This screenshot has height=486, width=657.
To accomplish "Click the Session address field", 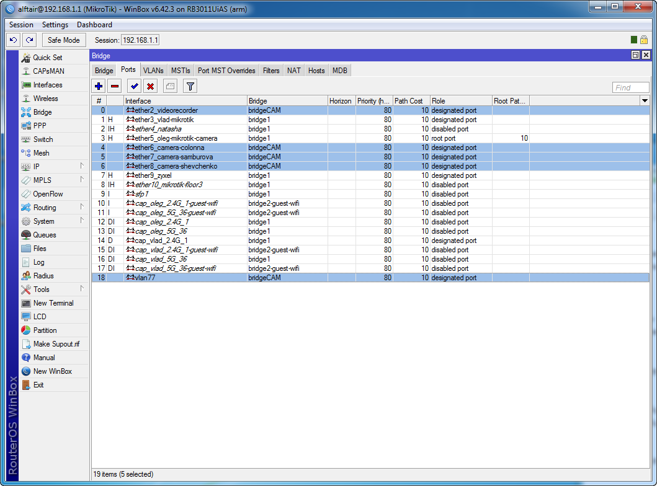I will point(140,40).
